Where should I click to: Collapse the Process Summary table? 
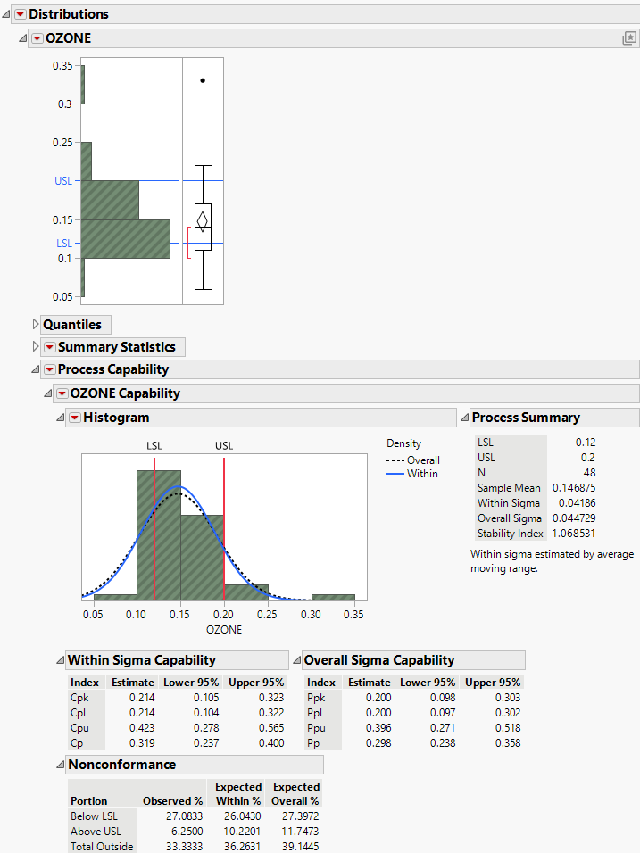[x=464, y=418]
